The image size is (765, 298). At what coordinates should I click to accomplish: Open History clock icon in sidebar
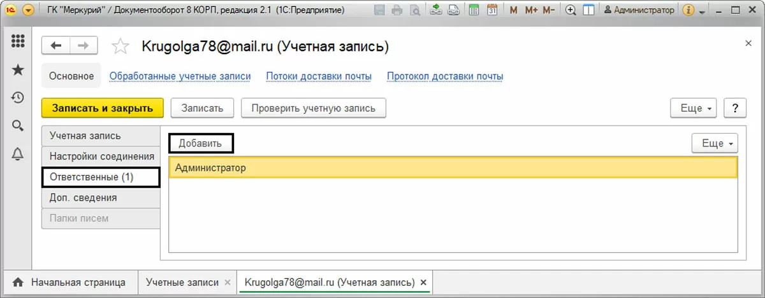[x=18, y=97]
